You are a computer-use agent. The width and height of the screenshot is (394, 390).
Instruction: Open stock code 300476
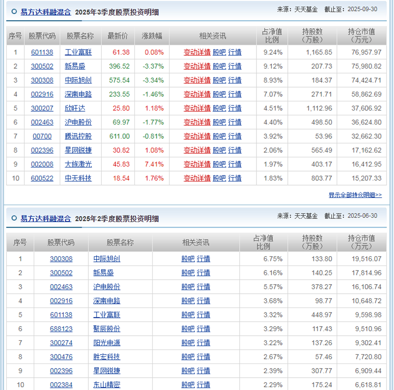pyautogui.click(x=61, y=357)
